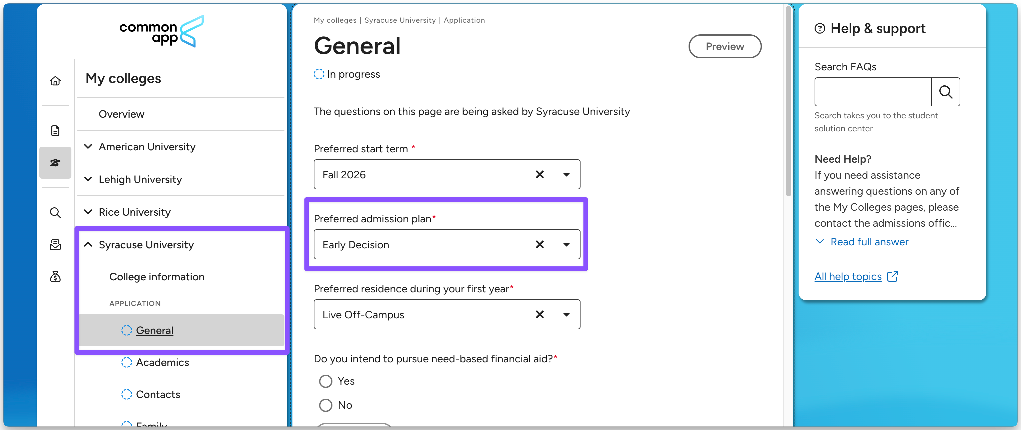The height and width of the screenshot is (430, 1021).
Task: Click the In progress status circle icon
Action: (x=319, y=74)
